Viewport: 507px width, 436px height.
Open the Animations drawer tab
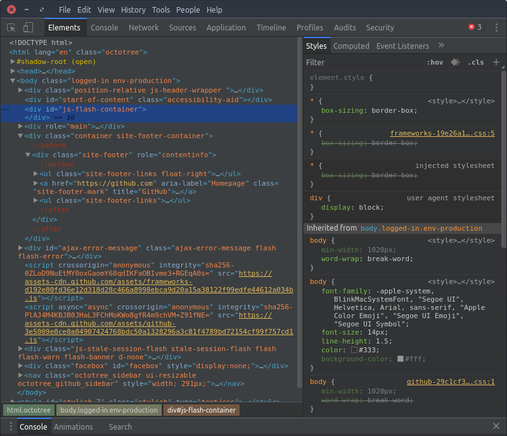pyautogui.click(x=73, y=426)
